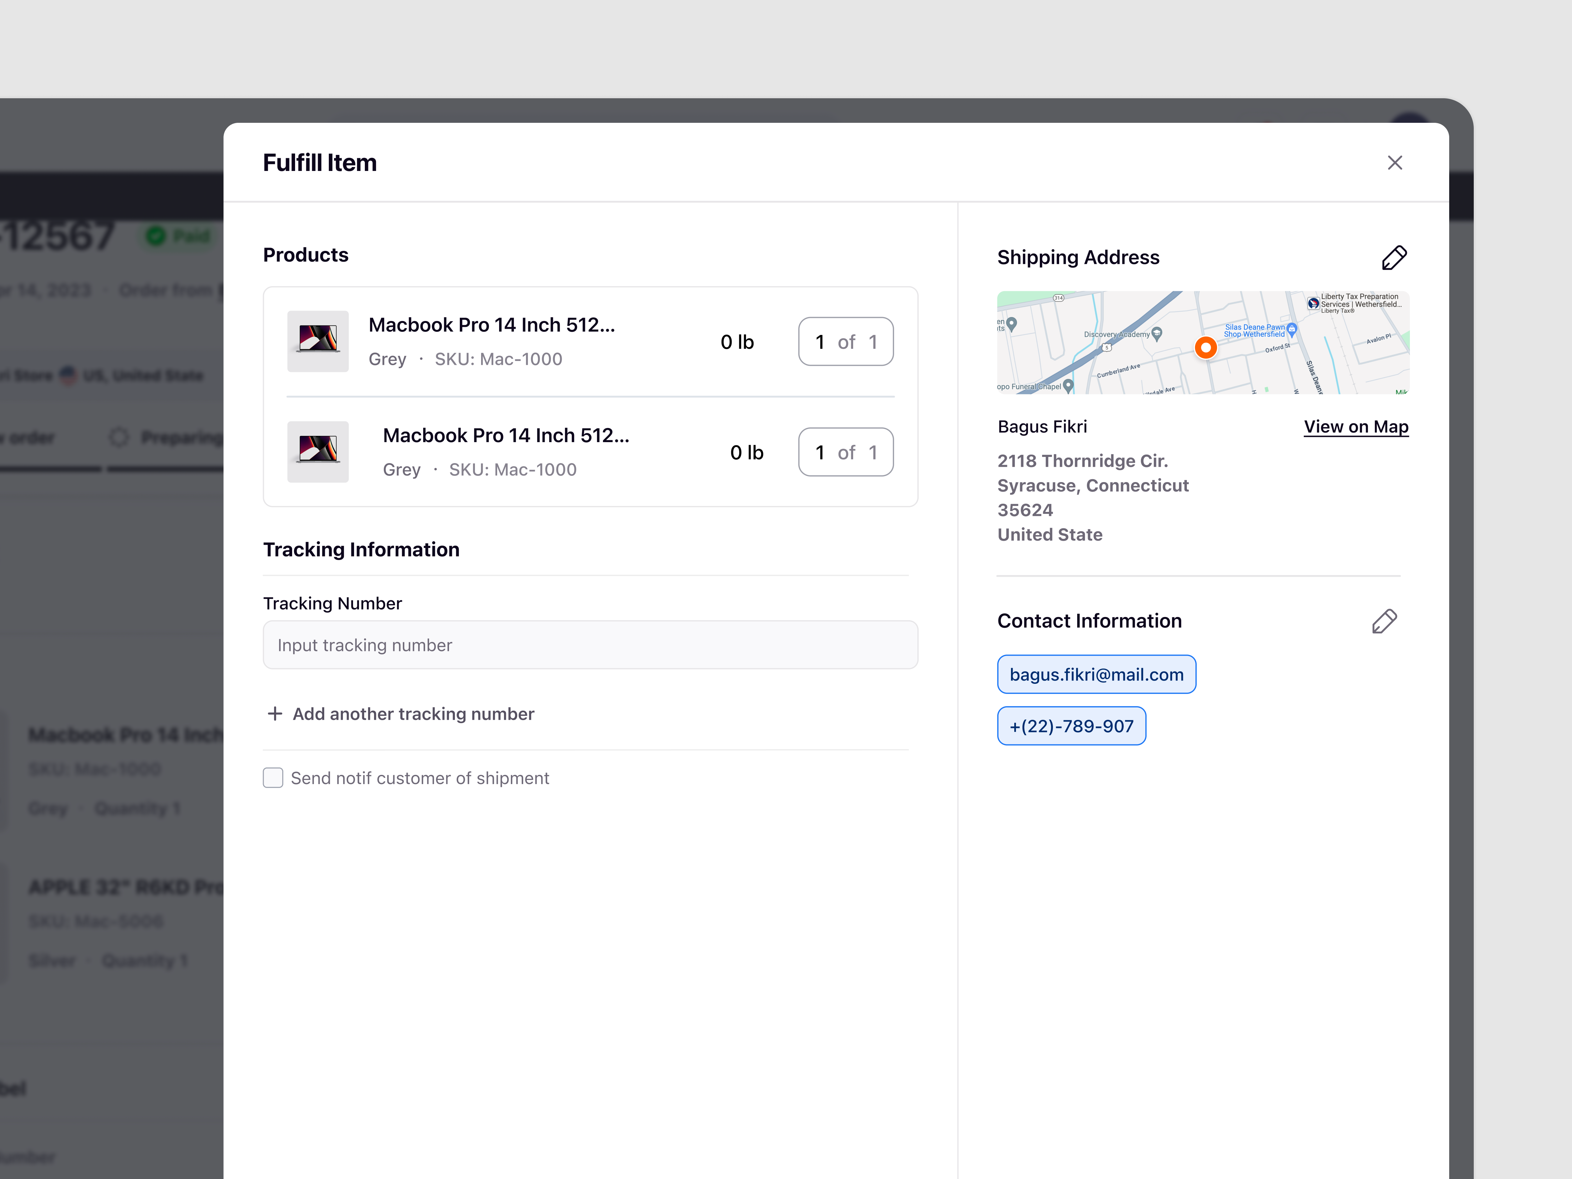This screenshot has height=1179, width=1572.
Task: Click the bagus.fikri@mail.com email chip
Action: pos(1096,674)
